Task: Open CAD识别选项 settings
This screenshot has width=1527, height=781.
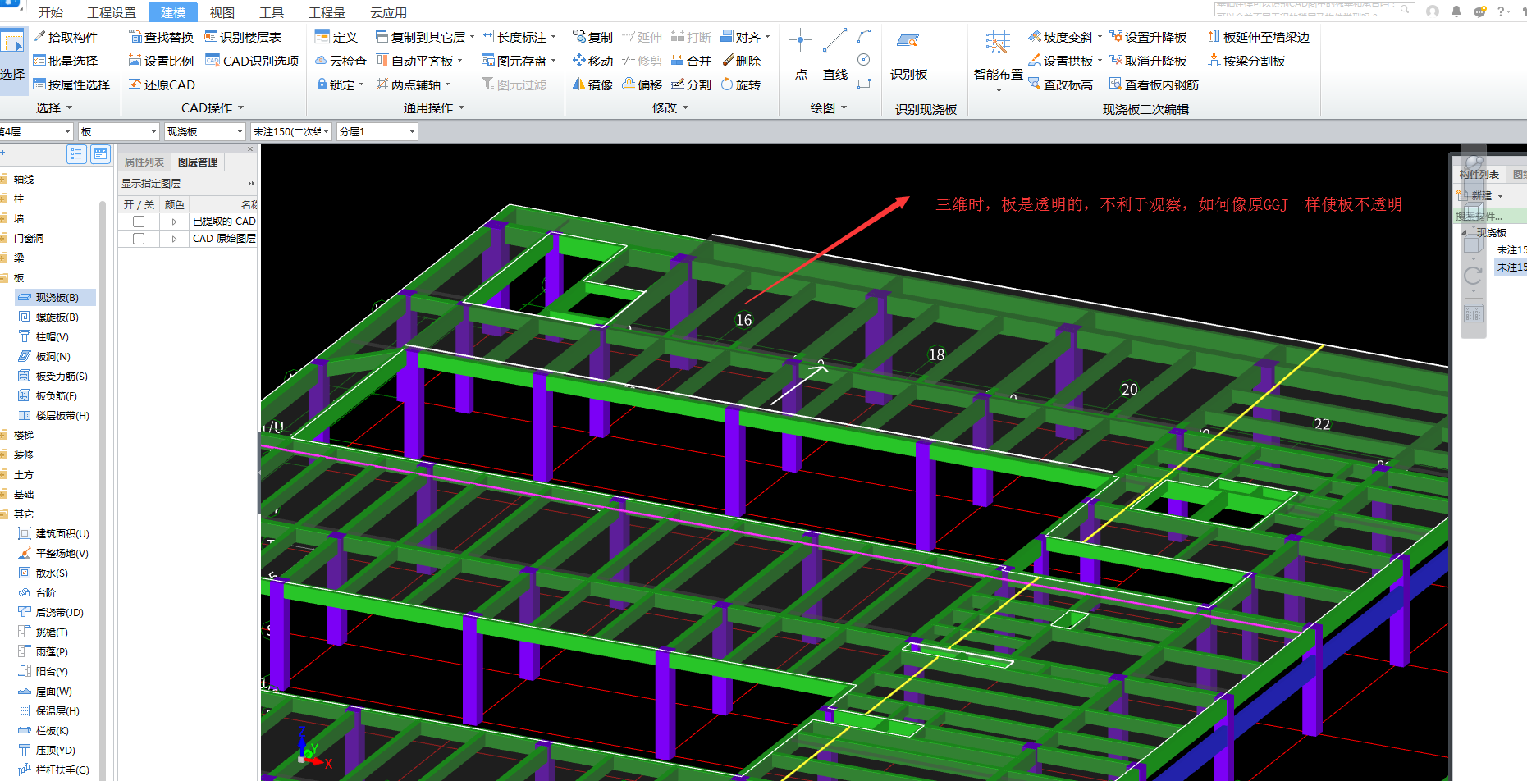Action: coord(252,61)
